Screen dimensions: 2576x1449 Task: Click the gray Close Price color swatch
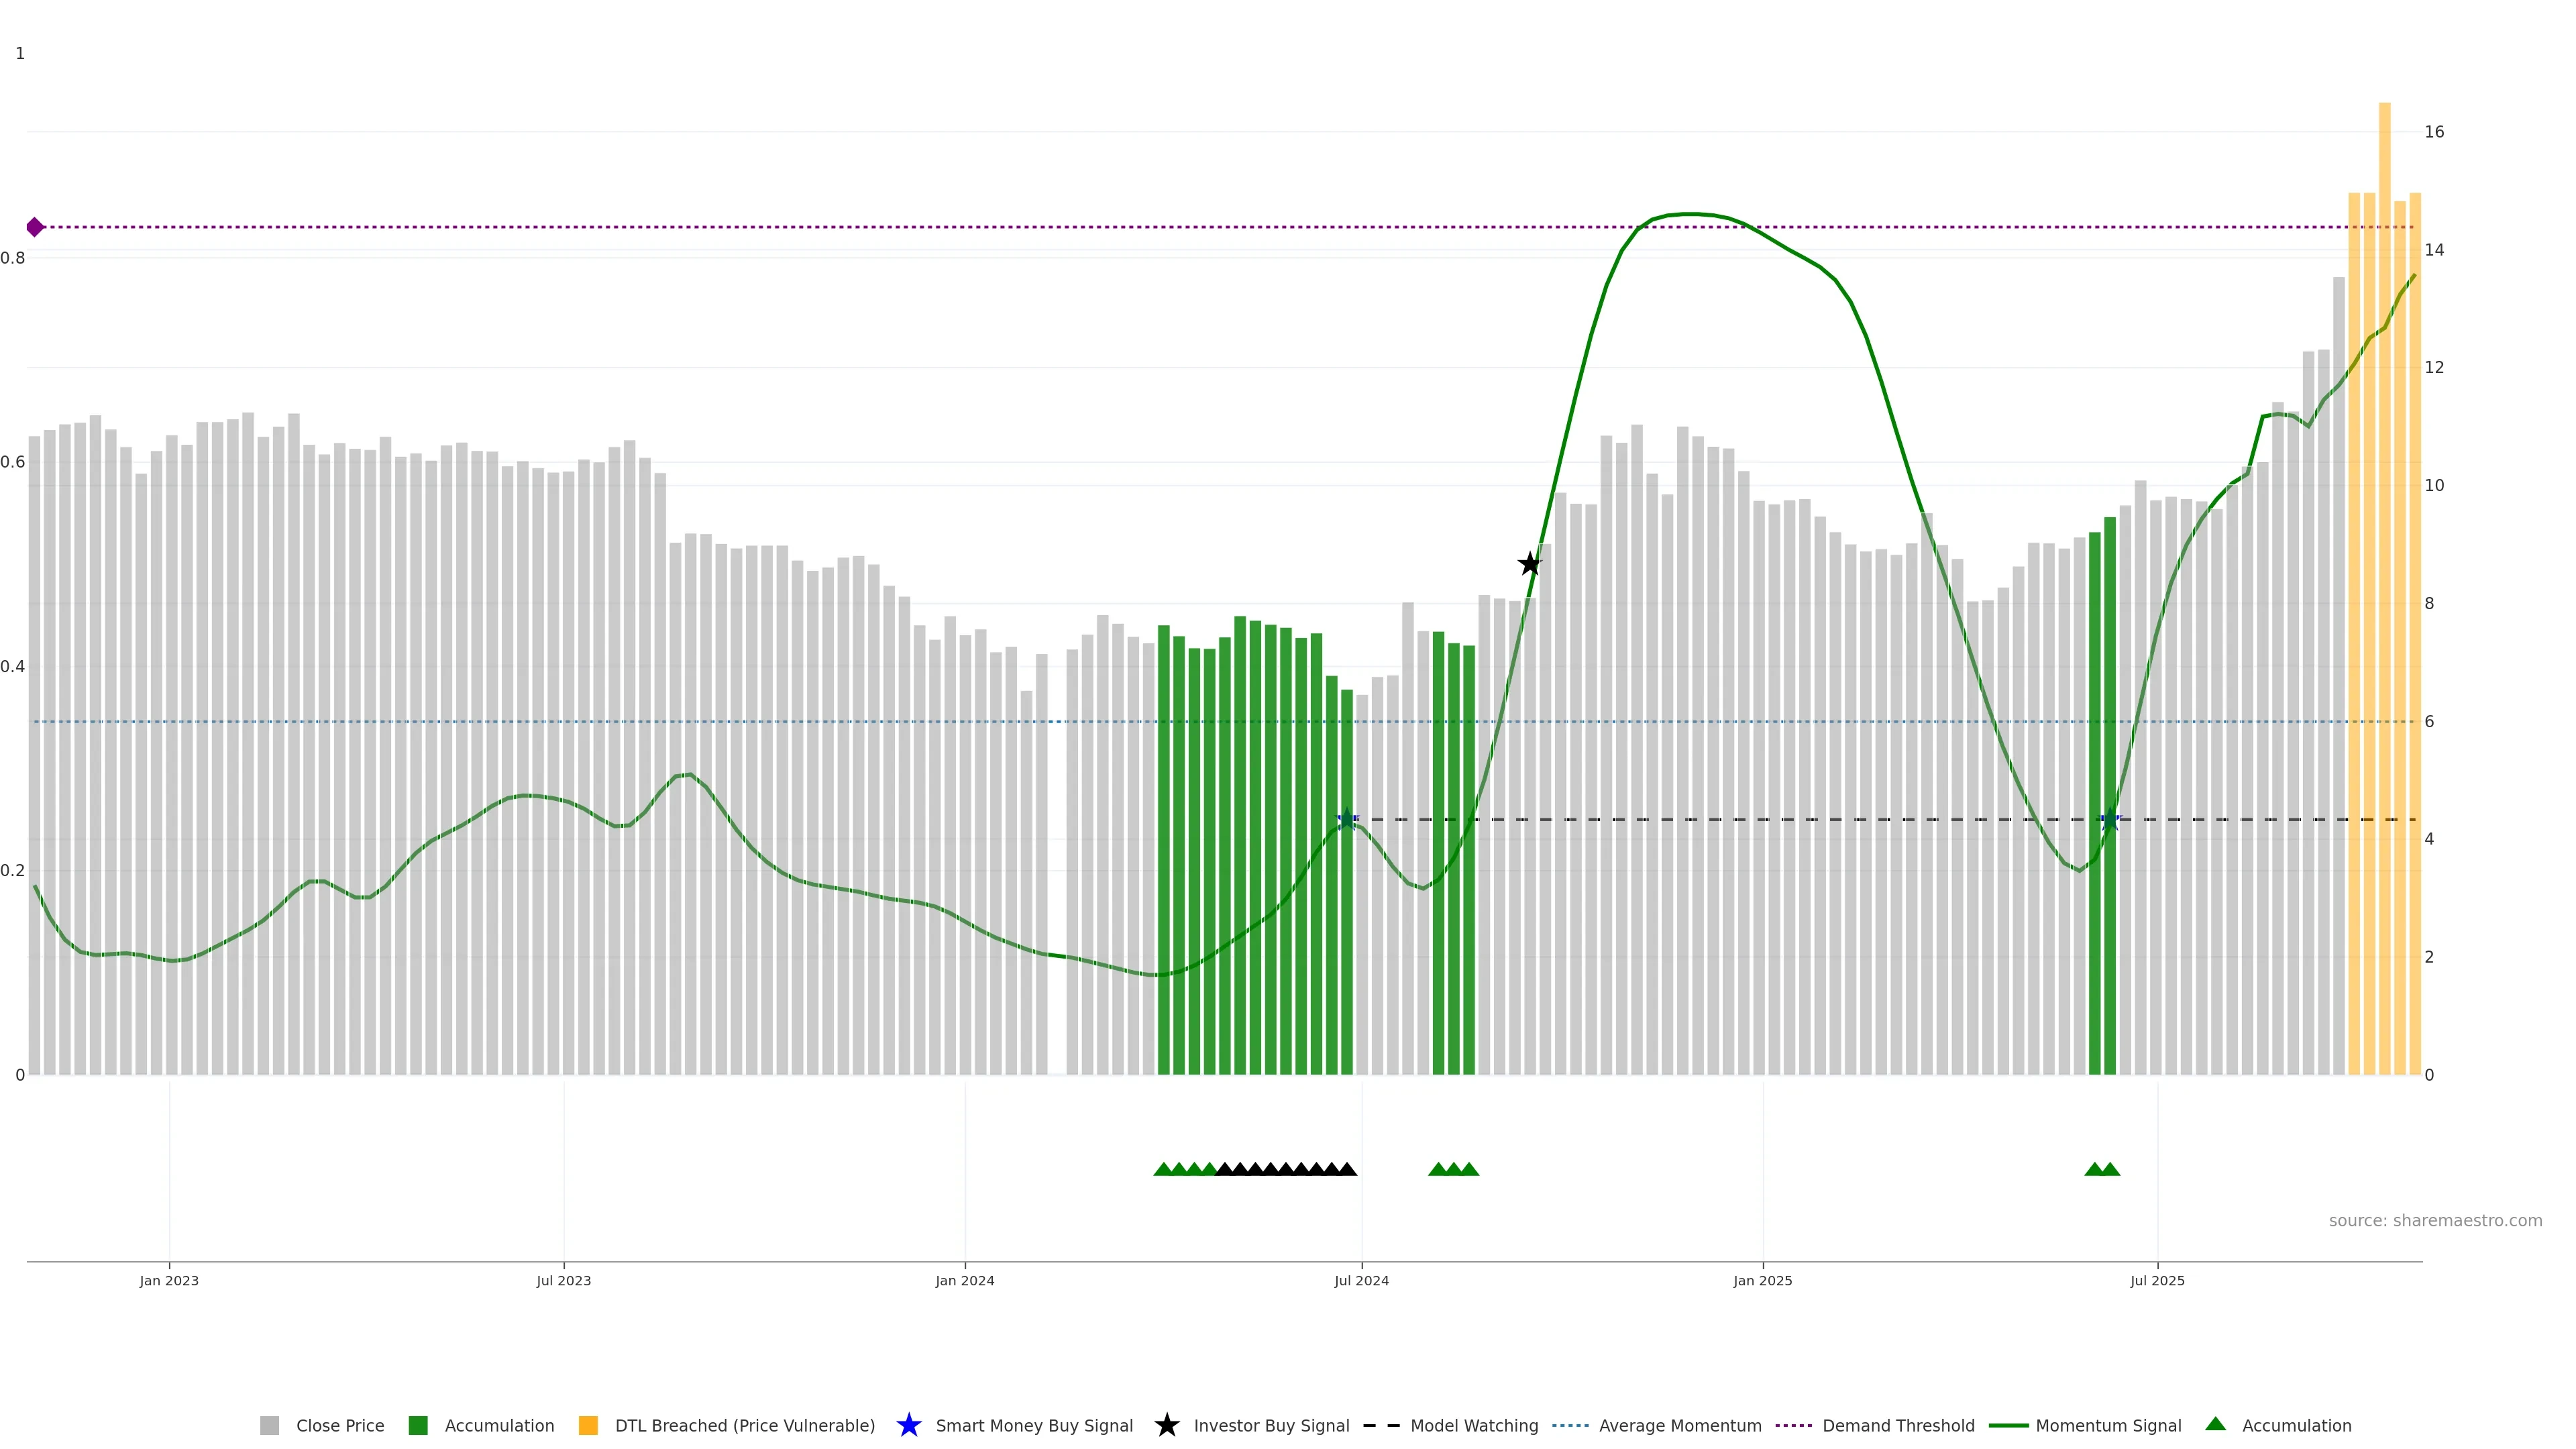pyautogui.click(x=270, y=1425)
